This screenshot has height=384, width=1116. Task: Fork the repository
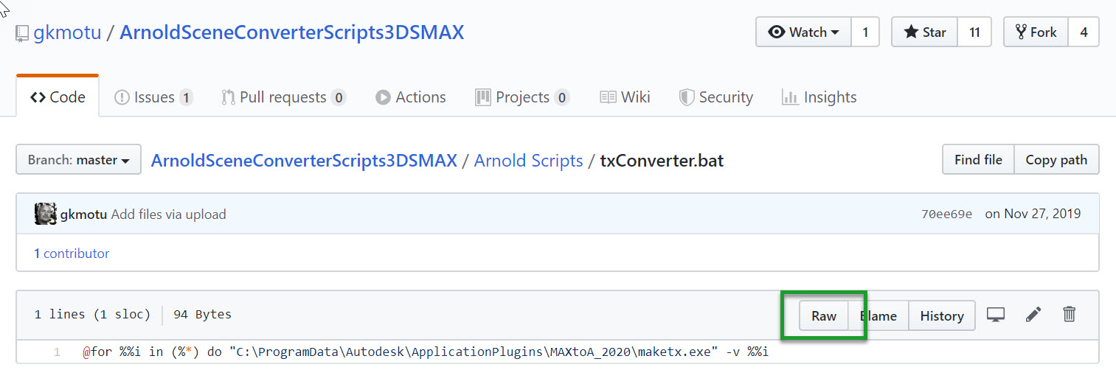(x=1036, y=32)
